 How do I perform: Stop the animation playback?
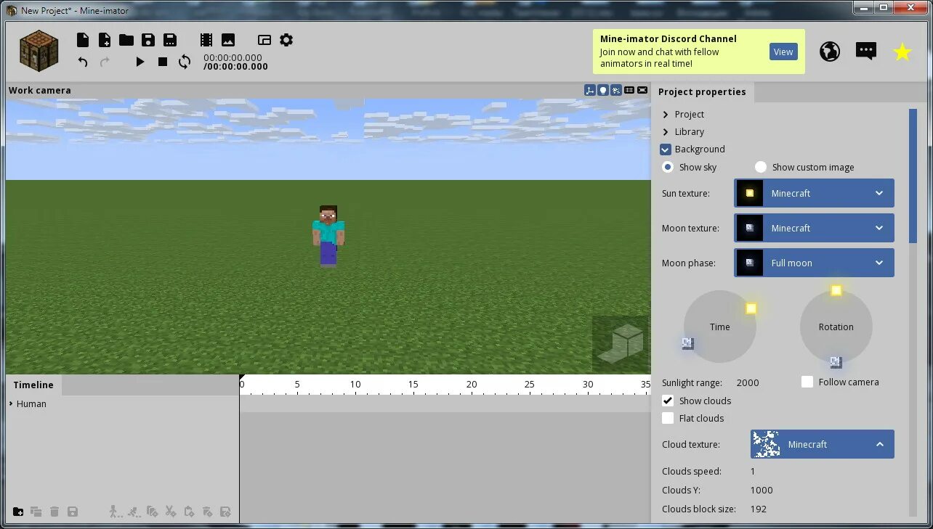point(163,62)
